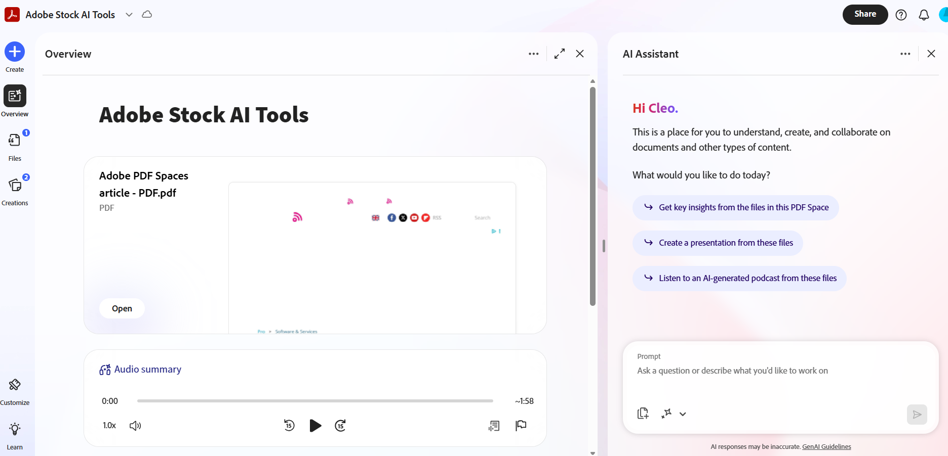Open the GenAI Guidelines link
Viewport: 948px width, 456px height.
pyautogui.click(x=826, y=447)
